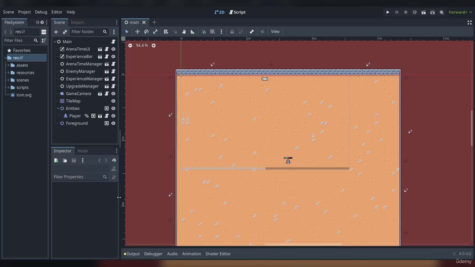Click the plus icon to add a node
475x267 pixels.
56,32
